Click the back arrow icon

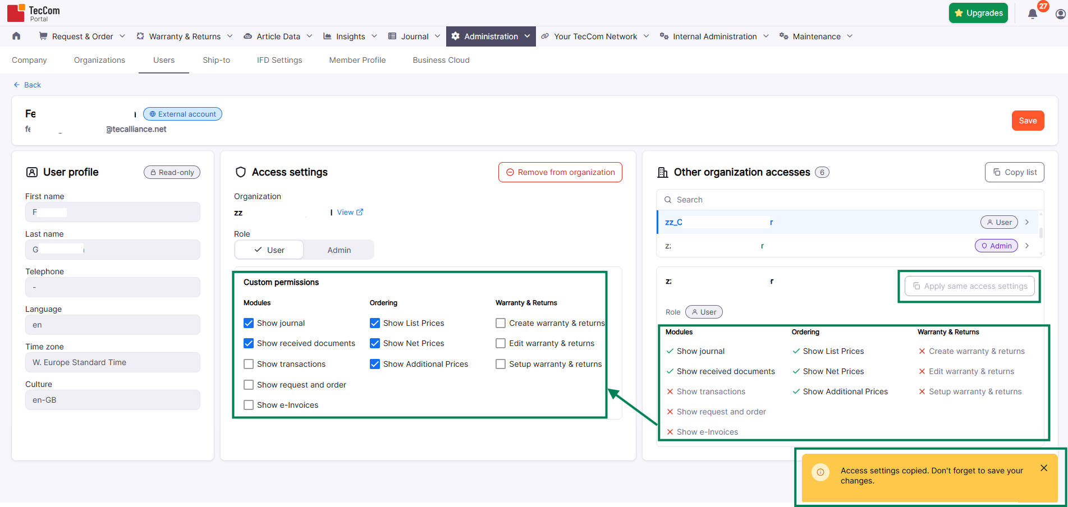point(17,85)
